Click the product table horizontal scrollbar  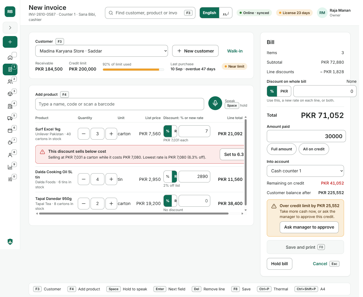click(x=134, y=213)
